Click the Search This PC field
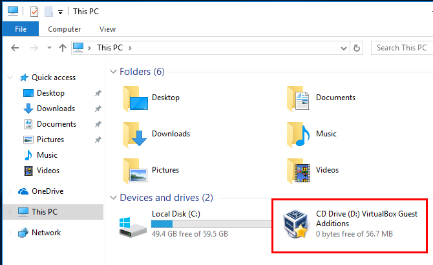 [x=401, y=47]
